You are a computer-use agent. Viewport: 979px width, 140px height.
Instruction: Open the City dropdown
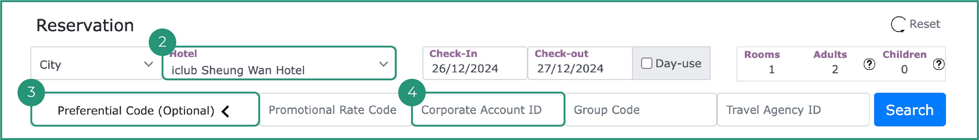point(96,64)
